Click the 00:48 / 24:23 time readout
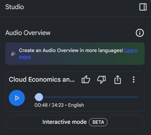Image resolution: width=151 pixels, height=135 pixels. pyautogui.click(x=49, y=105)
